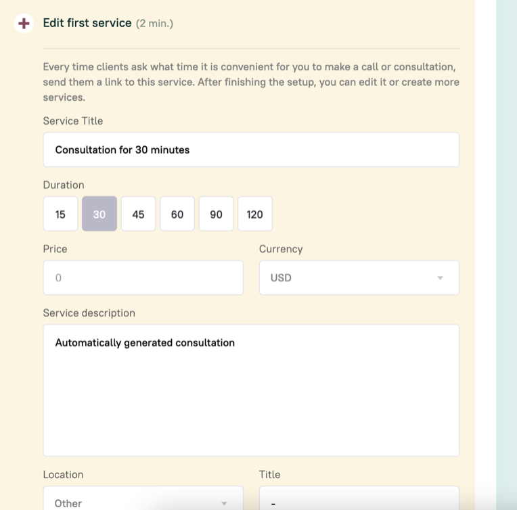Click inside the Service description text area
Image resolution: width=517 pixels, height=510 pixels.
click(251, 390)
